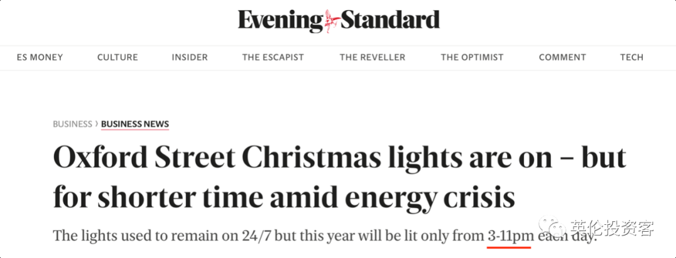Go to the CULTURE section
Image resolution: width=676 pixels, height=258 pixels.
(118, 57)
